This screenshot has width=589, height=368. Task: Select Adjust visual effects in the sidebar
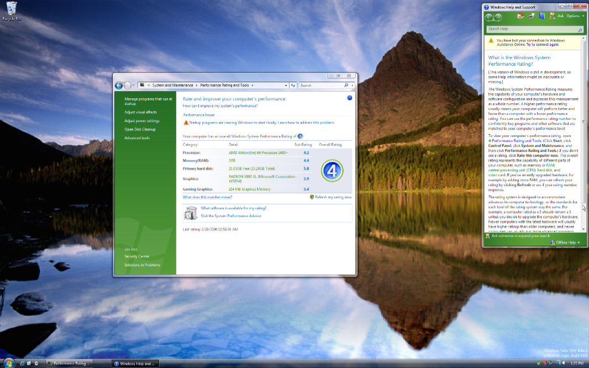coord(140,113)
